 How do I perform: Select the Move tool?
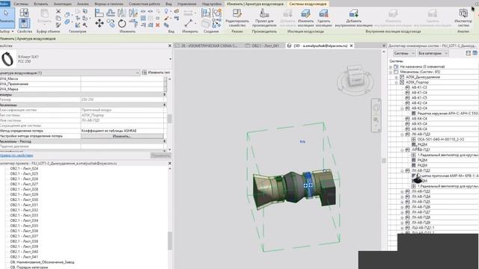99,23
